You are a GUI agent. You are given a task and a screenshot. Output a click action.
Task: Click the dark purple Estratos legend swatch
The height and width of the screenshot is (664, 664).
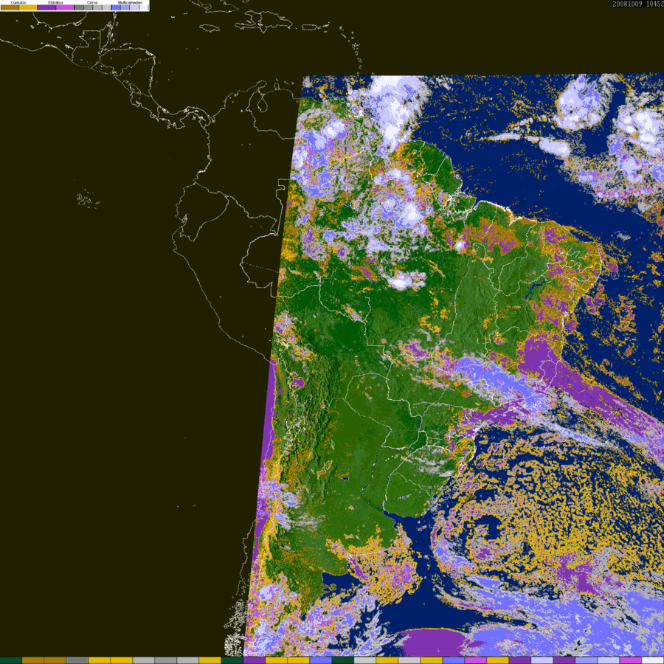[46, 7]
